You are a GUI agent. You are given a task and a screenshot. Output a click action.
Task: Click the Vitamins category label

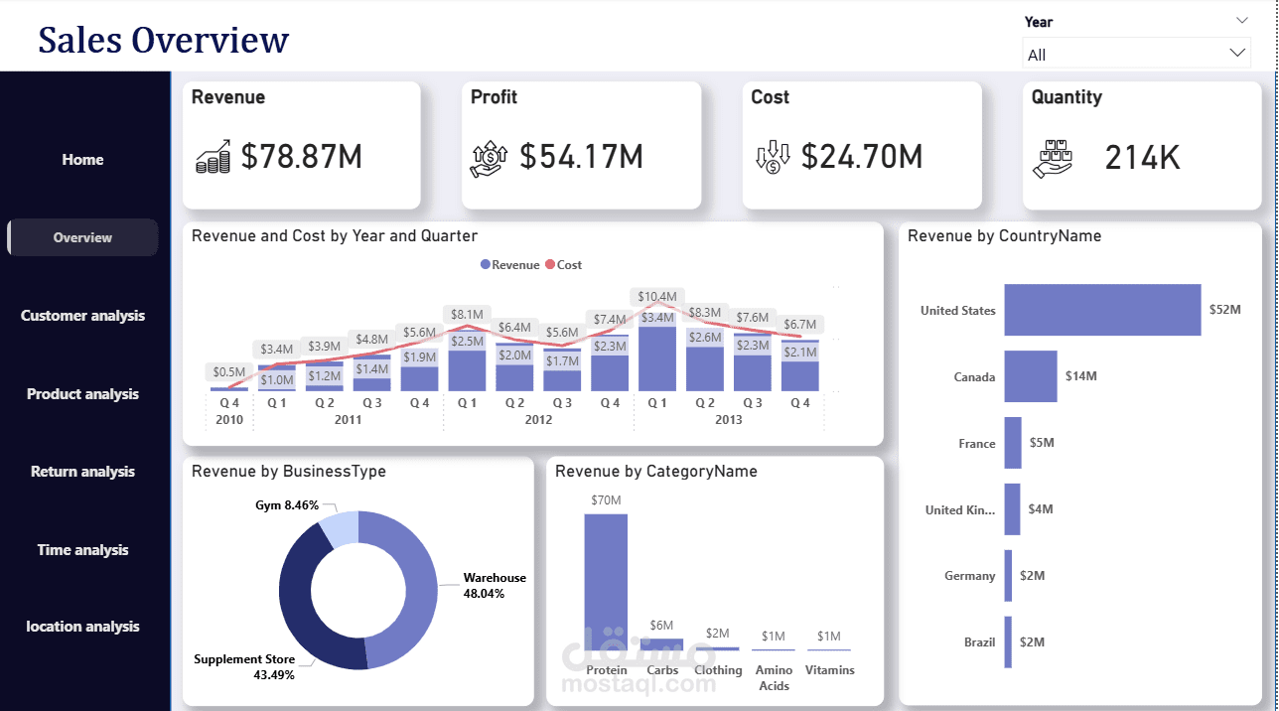pyautogui.click(x=829, y=670)
